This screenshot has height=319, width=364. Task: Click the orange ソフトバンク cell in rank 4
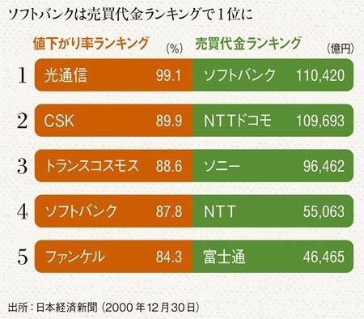(81, 211)
